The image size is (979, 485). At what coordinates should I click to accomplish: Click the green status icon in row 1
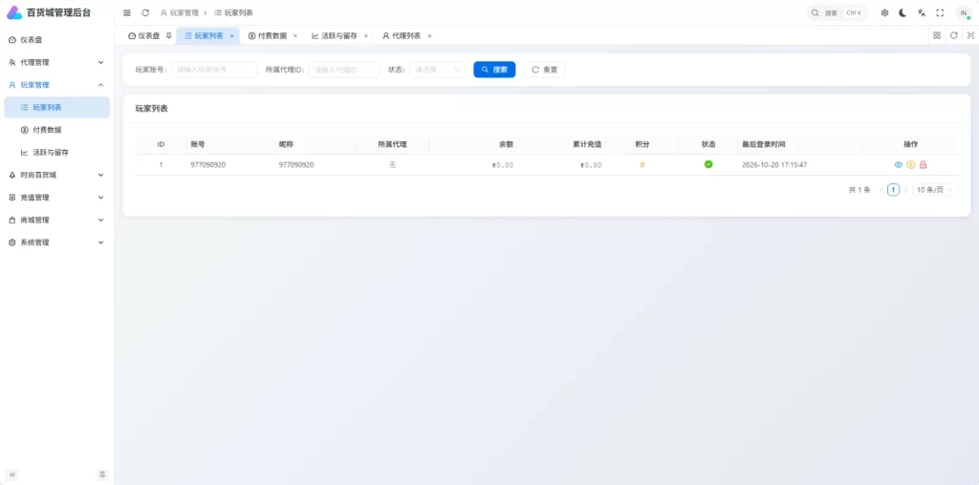[x=708, y=164]
